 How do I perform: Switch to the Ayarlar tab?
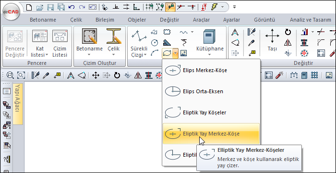[232, 20]
